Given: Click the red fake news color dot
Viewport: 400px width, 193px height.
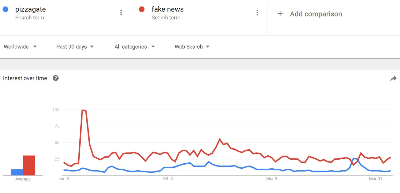Looking at the screenshot, I should click(142, 9).
